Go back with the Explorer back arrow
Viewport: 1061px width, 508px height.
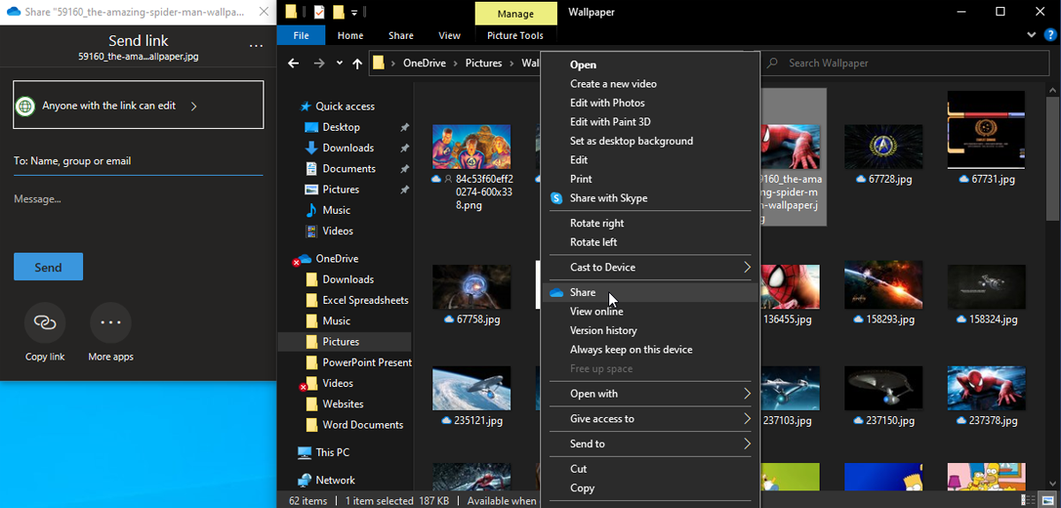pyautogui.click(x=294, y=64)
